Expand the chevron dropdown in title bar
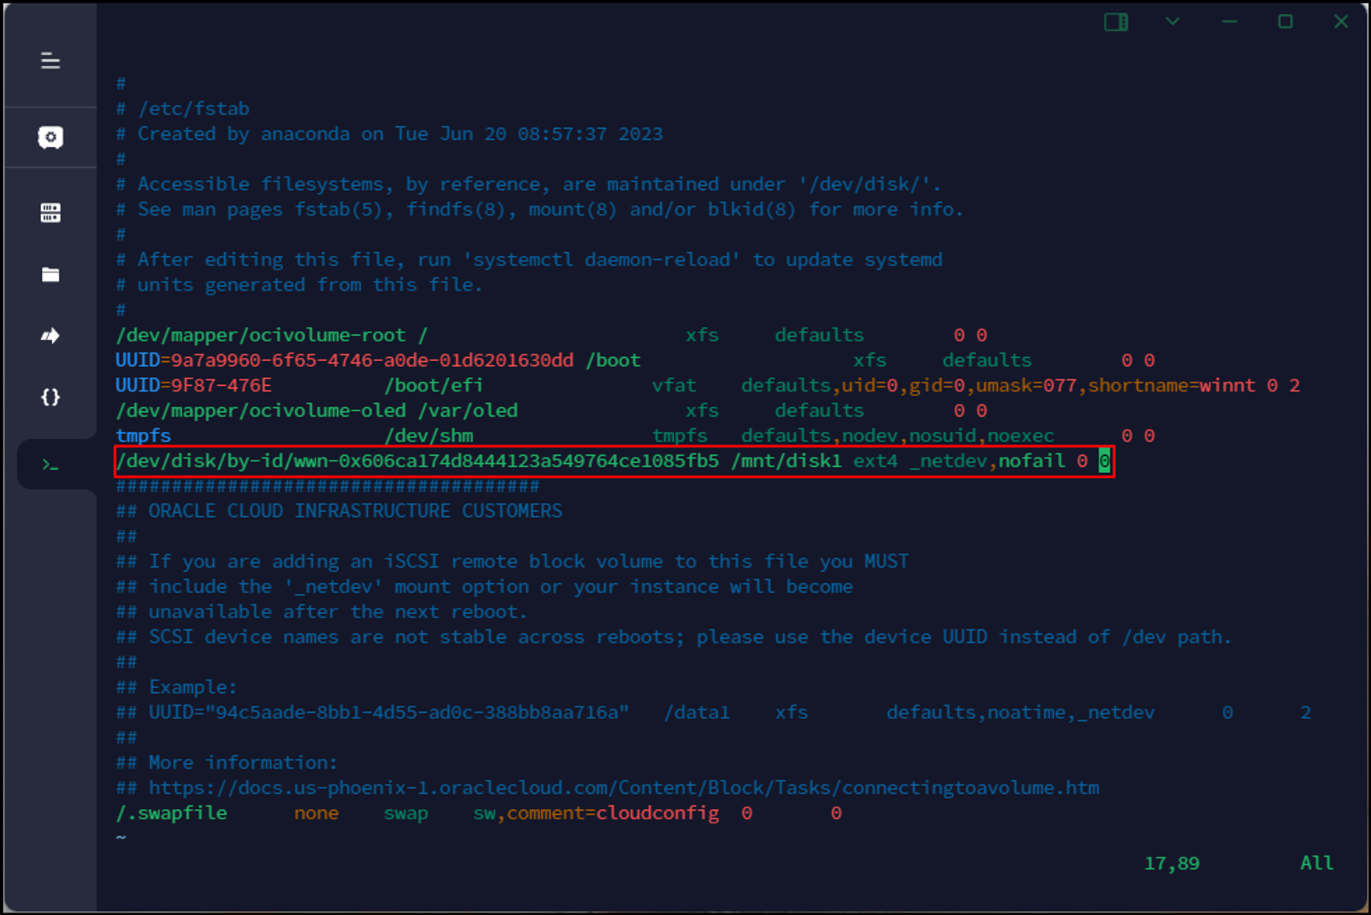The width and height of the screenshot is (1371, 915). [1172, 22]
